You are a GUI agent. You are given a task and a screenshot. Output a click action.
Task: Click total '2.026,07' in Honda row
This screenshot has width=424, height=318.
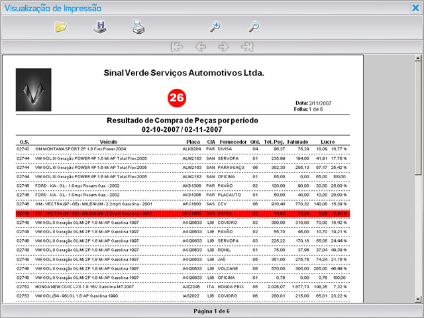tap(277, 287)
